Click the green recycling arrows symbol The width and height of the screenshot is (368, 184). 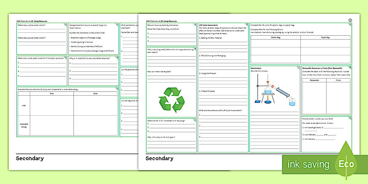[x=171, y=100]
